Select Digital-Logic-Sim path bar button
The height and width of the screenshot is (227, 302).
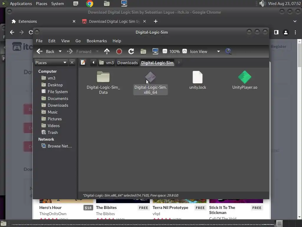(x=157, y=63)
